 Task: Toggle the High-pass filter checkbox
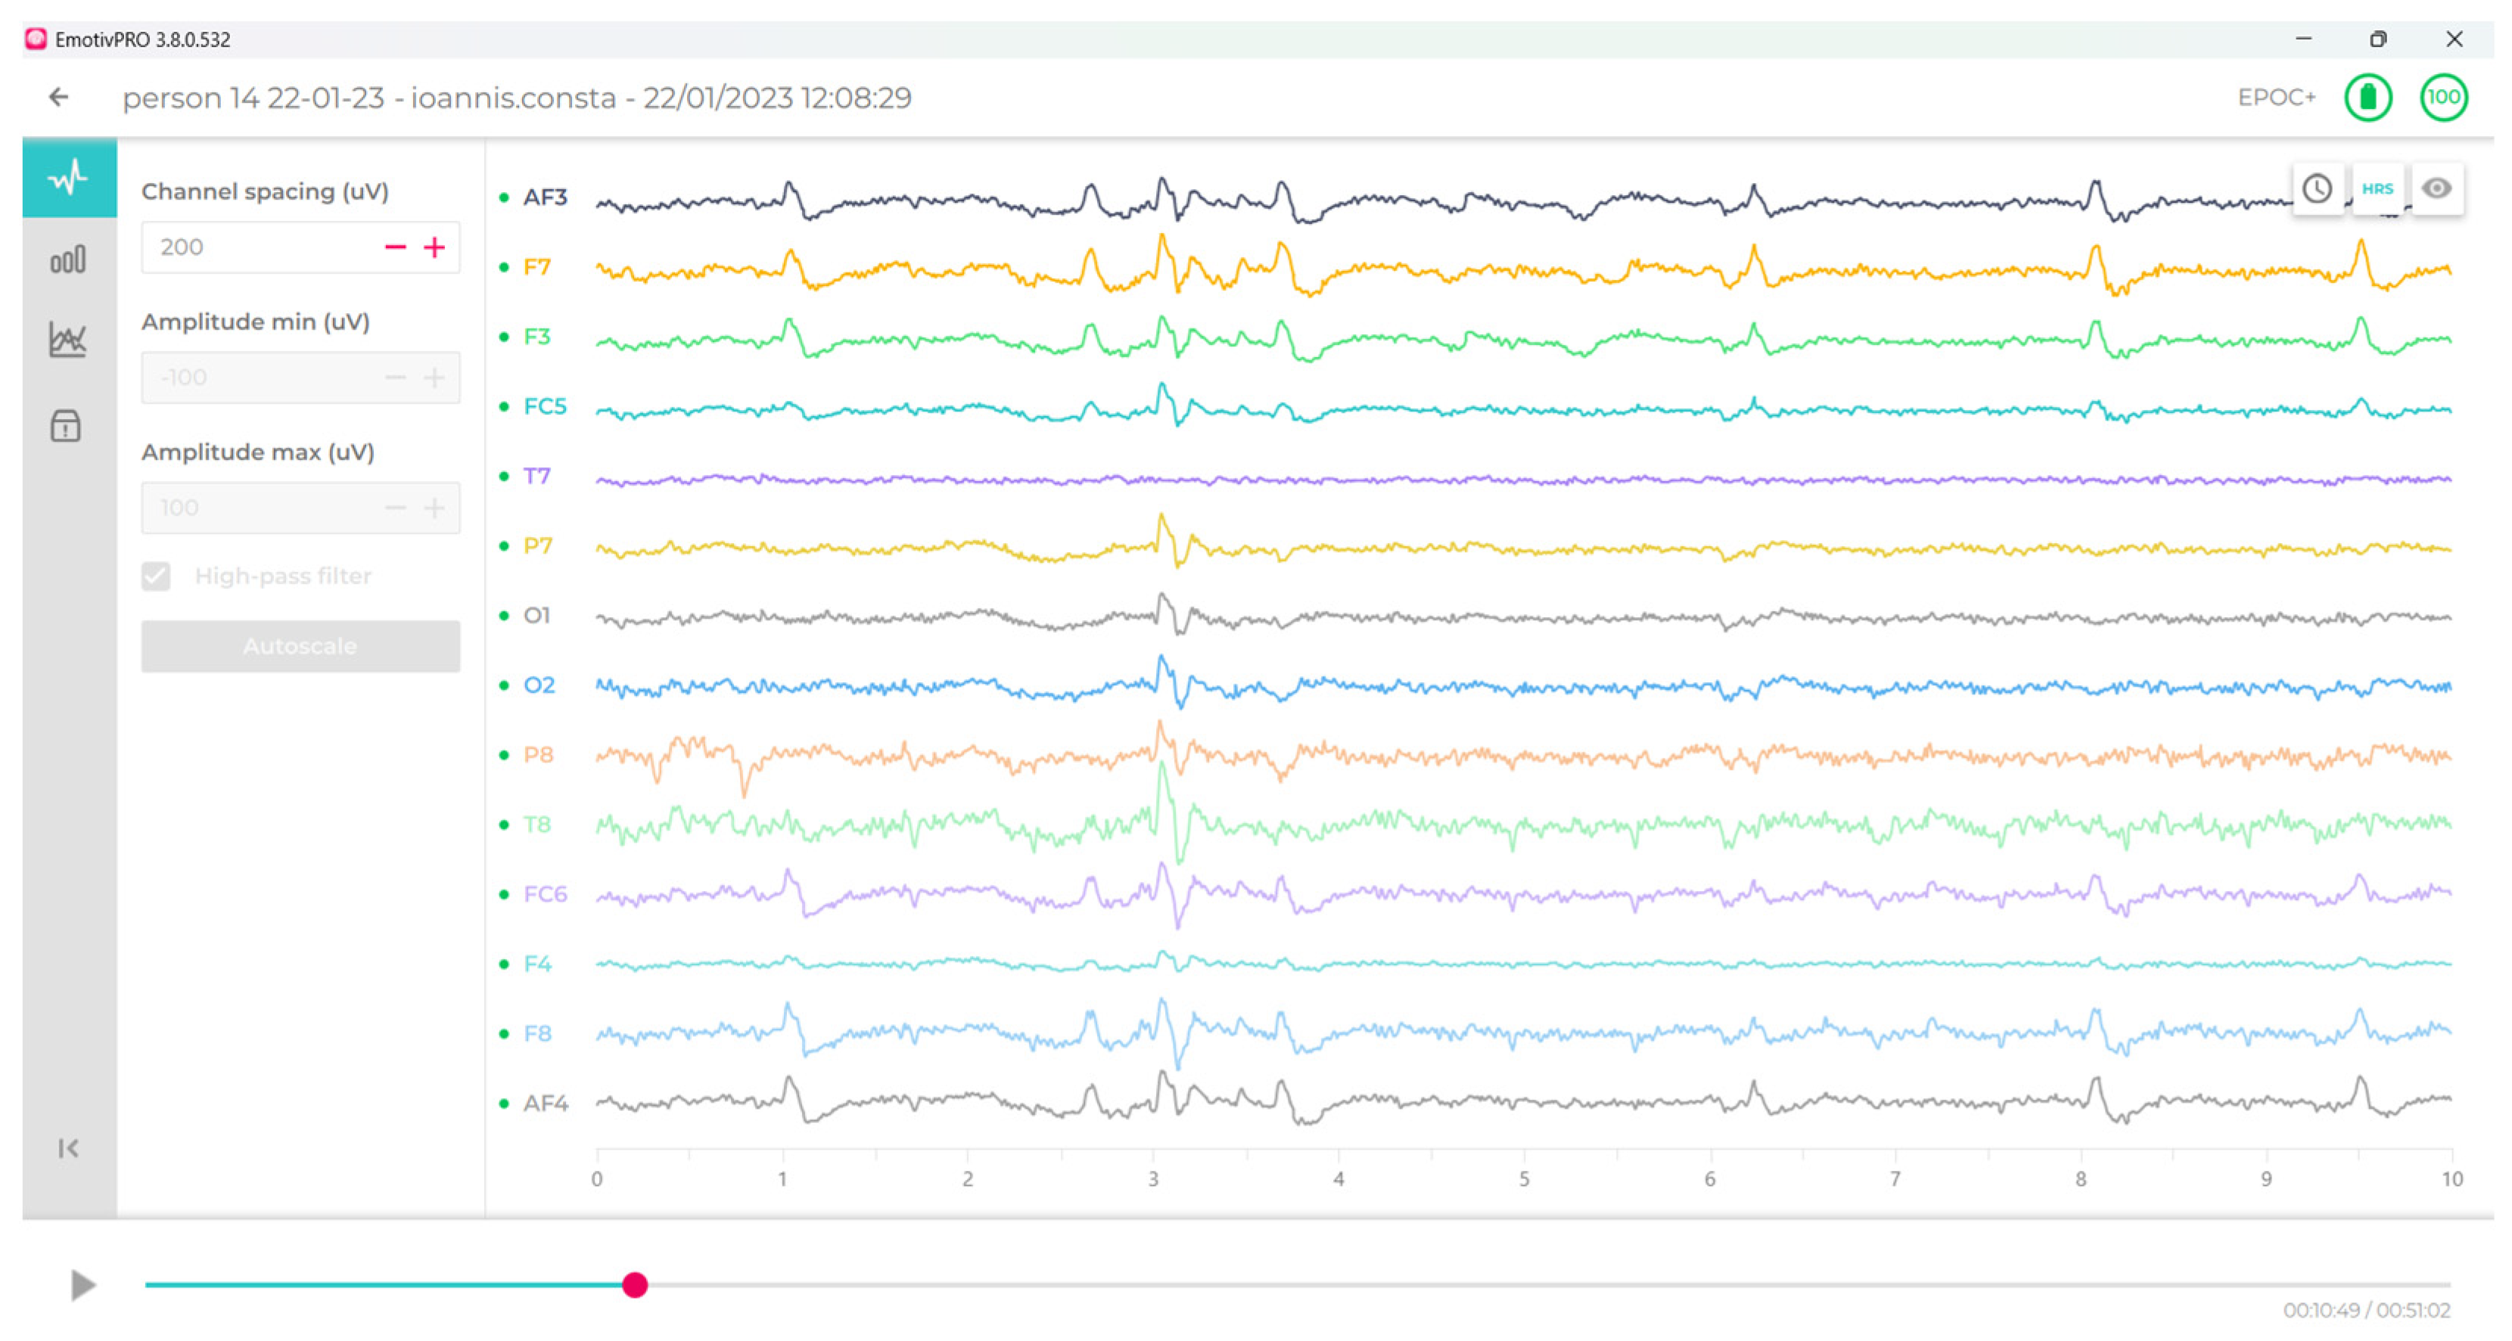156,576
